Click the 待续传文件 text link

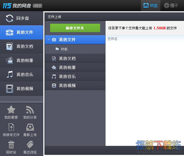click(x=11, y=135)
